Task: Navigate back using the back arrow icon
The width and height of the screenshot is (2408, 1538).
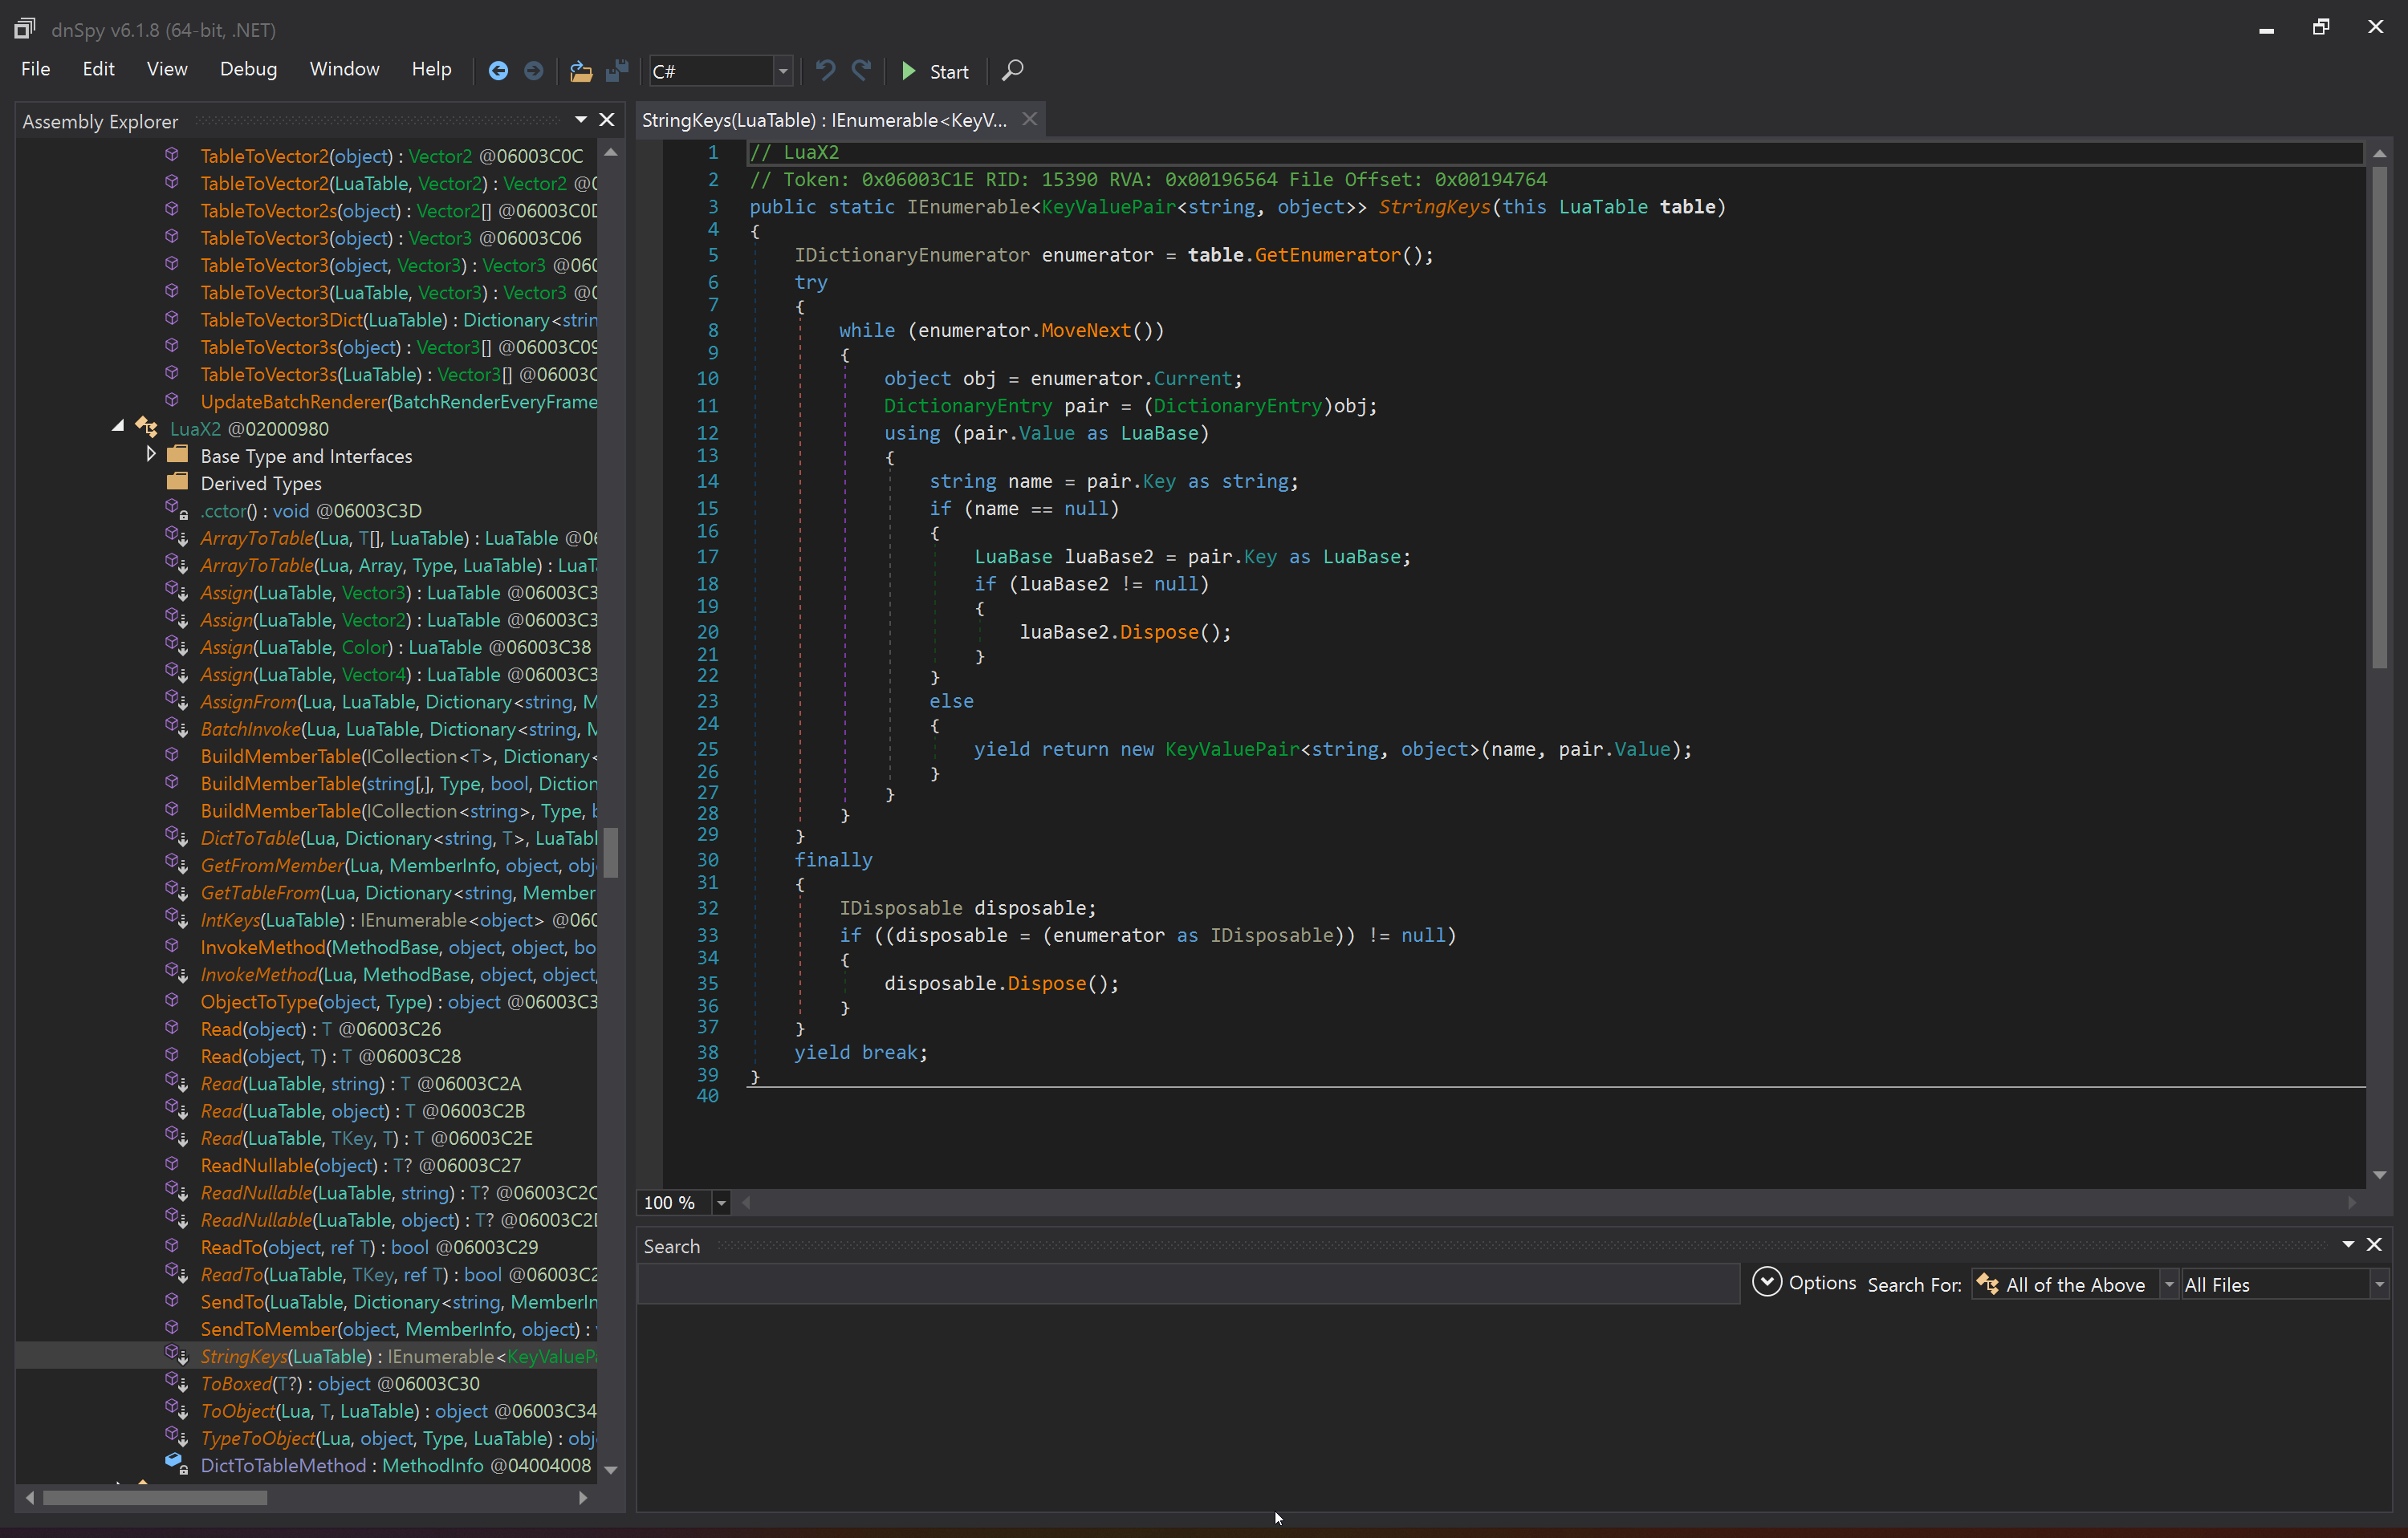Action: coord(498,70)
